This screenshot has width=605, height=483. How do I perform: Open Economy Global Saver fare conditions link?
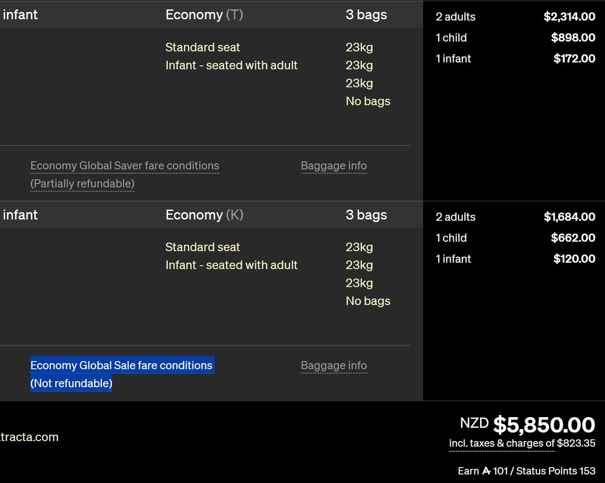(x=125, y=166)
